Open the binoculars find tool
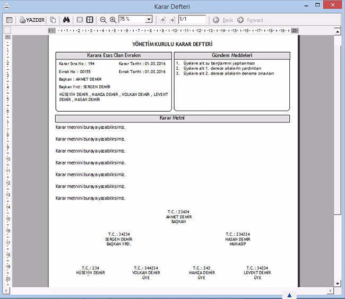The image size is (345, 299). 66,20
